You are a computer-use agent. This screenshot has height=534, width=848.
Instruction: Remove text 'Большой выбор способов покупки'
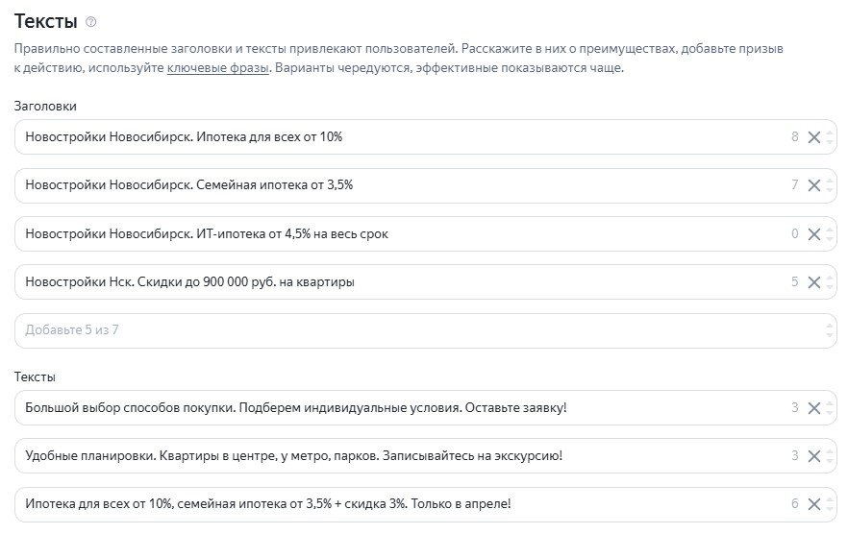(x=814, y=408)
